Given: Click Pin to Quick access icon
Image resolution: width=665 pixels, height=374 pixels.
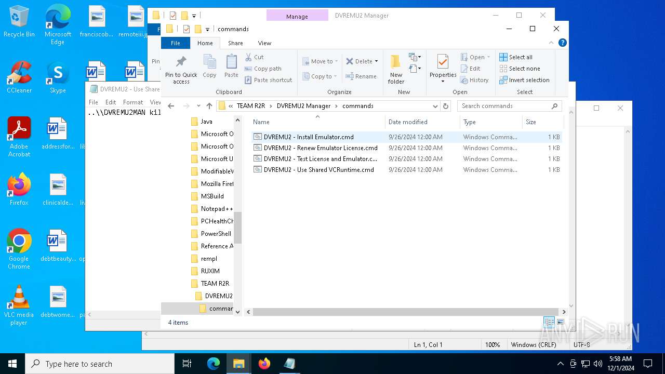Looking at the screenshot, I should click(181, 62).
